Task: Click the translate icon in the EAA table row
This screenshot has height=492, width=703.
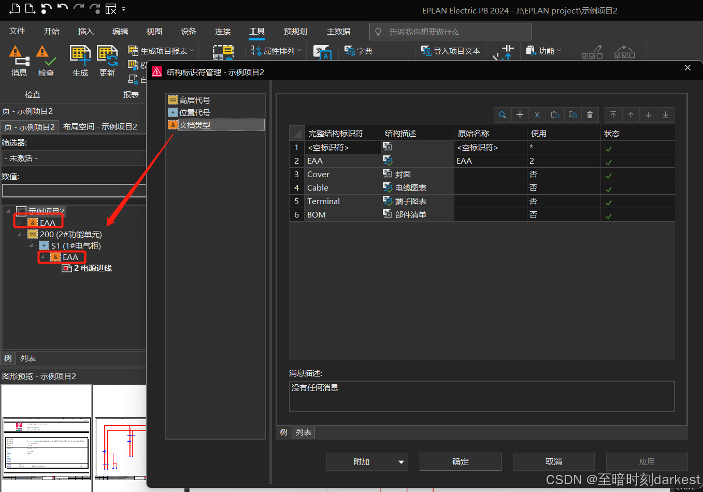Action: click(x=388, y=161)
